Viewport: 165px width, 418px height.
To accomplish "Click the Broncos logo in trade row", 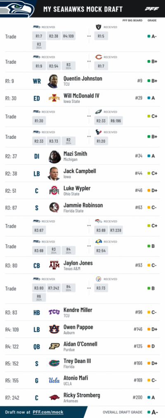I will pos(99,221).
